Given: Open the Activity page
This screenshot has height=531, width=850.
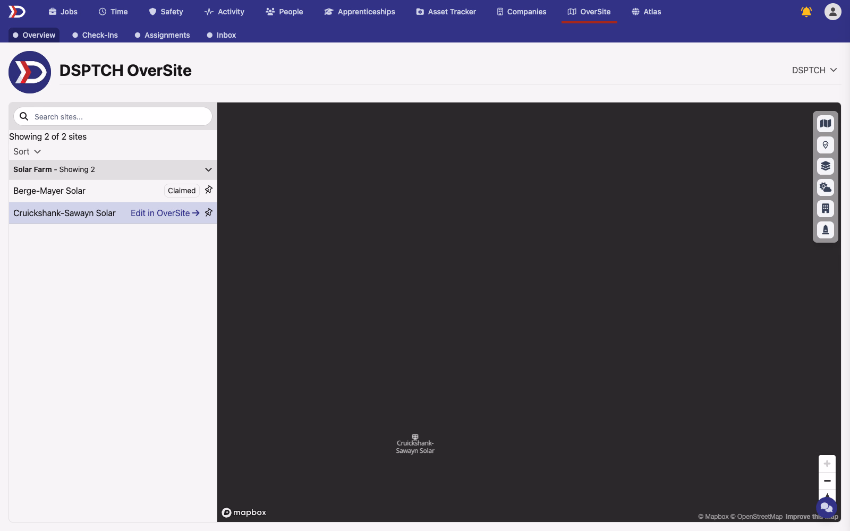Looking at the screenshot, I should click(x=224, y=12).
